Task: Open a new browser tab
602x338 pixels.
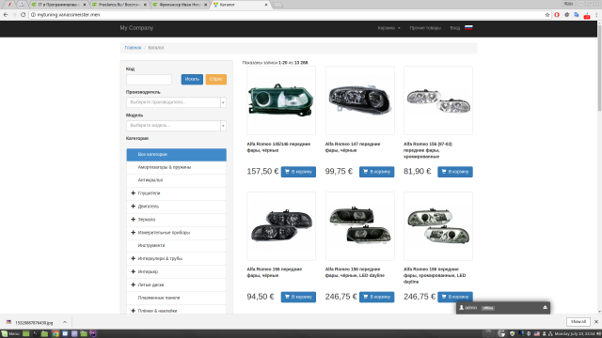Action: [278, 5]
